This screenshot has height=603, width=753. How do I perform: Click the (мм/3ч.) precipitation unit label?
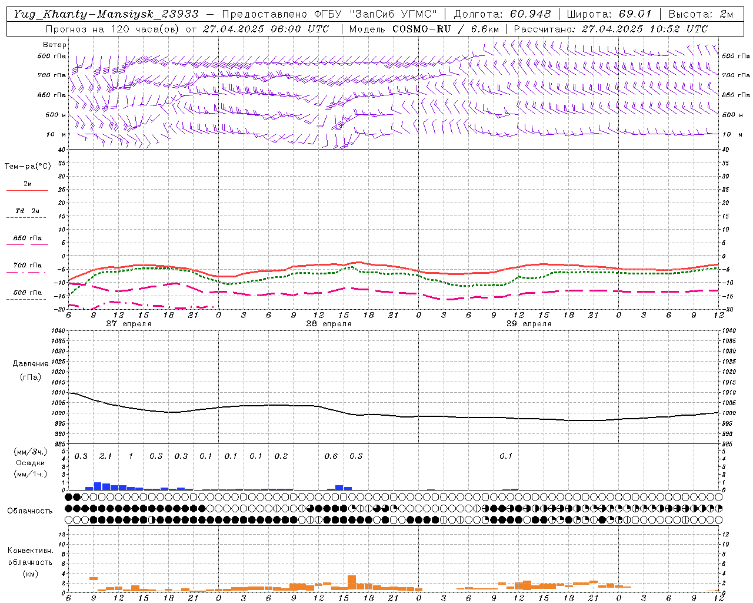(x=31, y=452)
